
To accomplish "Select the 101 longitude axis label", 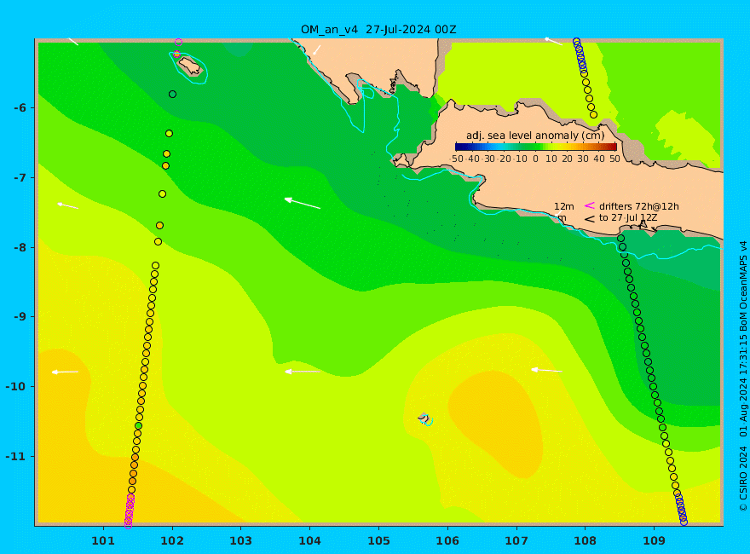I will pos(103,541).
